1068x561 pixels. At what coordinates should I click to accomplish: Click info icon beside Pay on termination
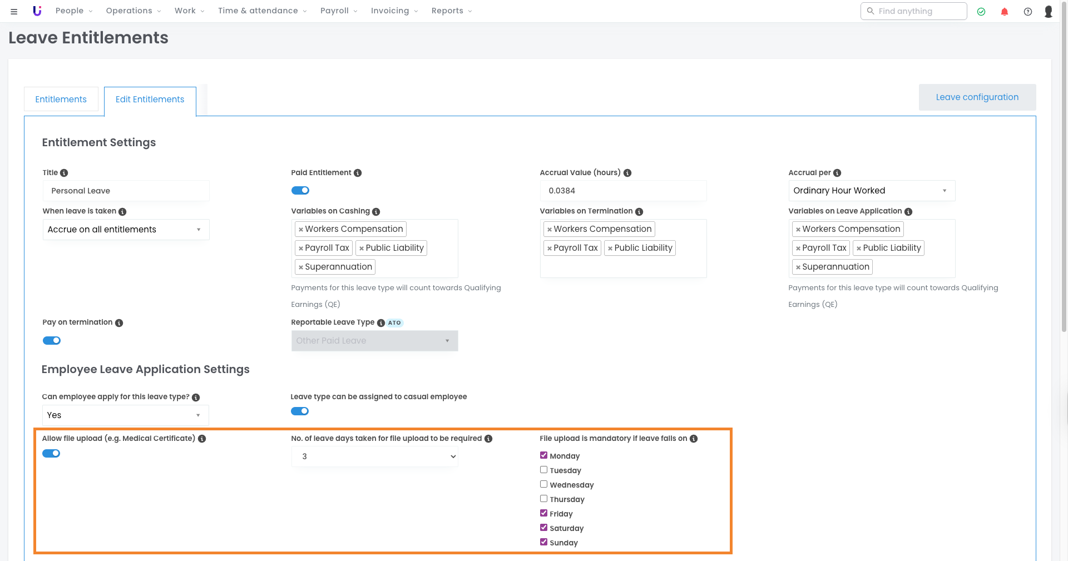(x=119, y=323)
